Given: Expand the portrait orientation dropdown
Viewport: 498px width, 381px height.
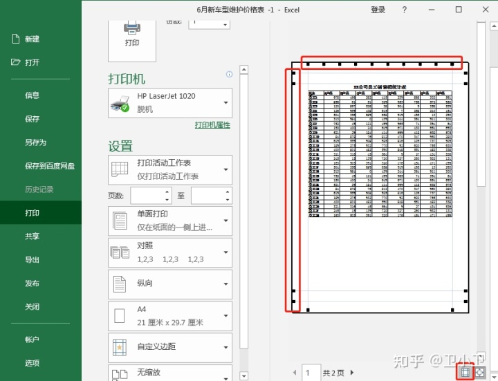Looking at the screenshot, I should click(x=225, y=284).
